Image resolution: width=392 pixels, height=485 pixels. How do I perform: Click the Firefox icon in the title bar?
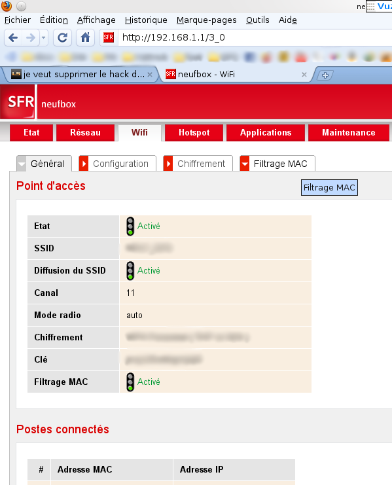point(6,6)
